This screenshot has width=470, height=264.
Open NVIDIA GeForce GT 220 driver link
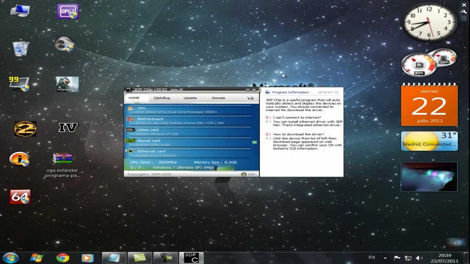[157, 134]
